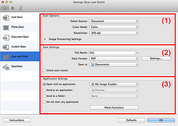Select the Auto Scan icon in sidebar
This screenshot has height=126, width=178.
6,18
